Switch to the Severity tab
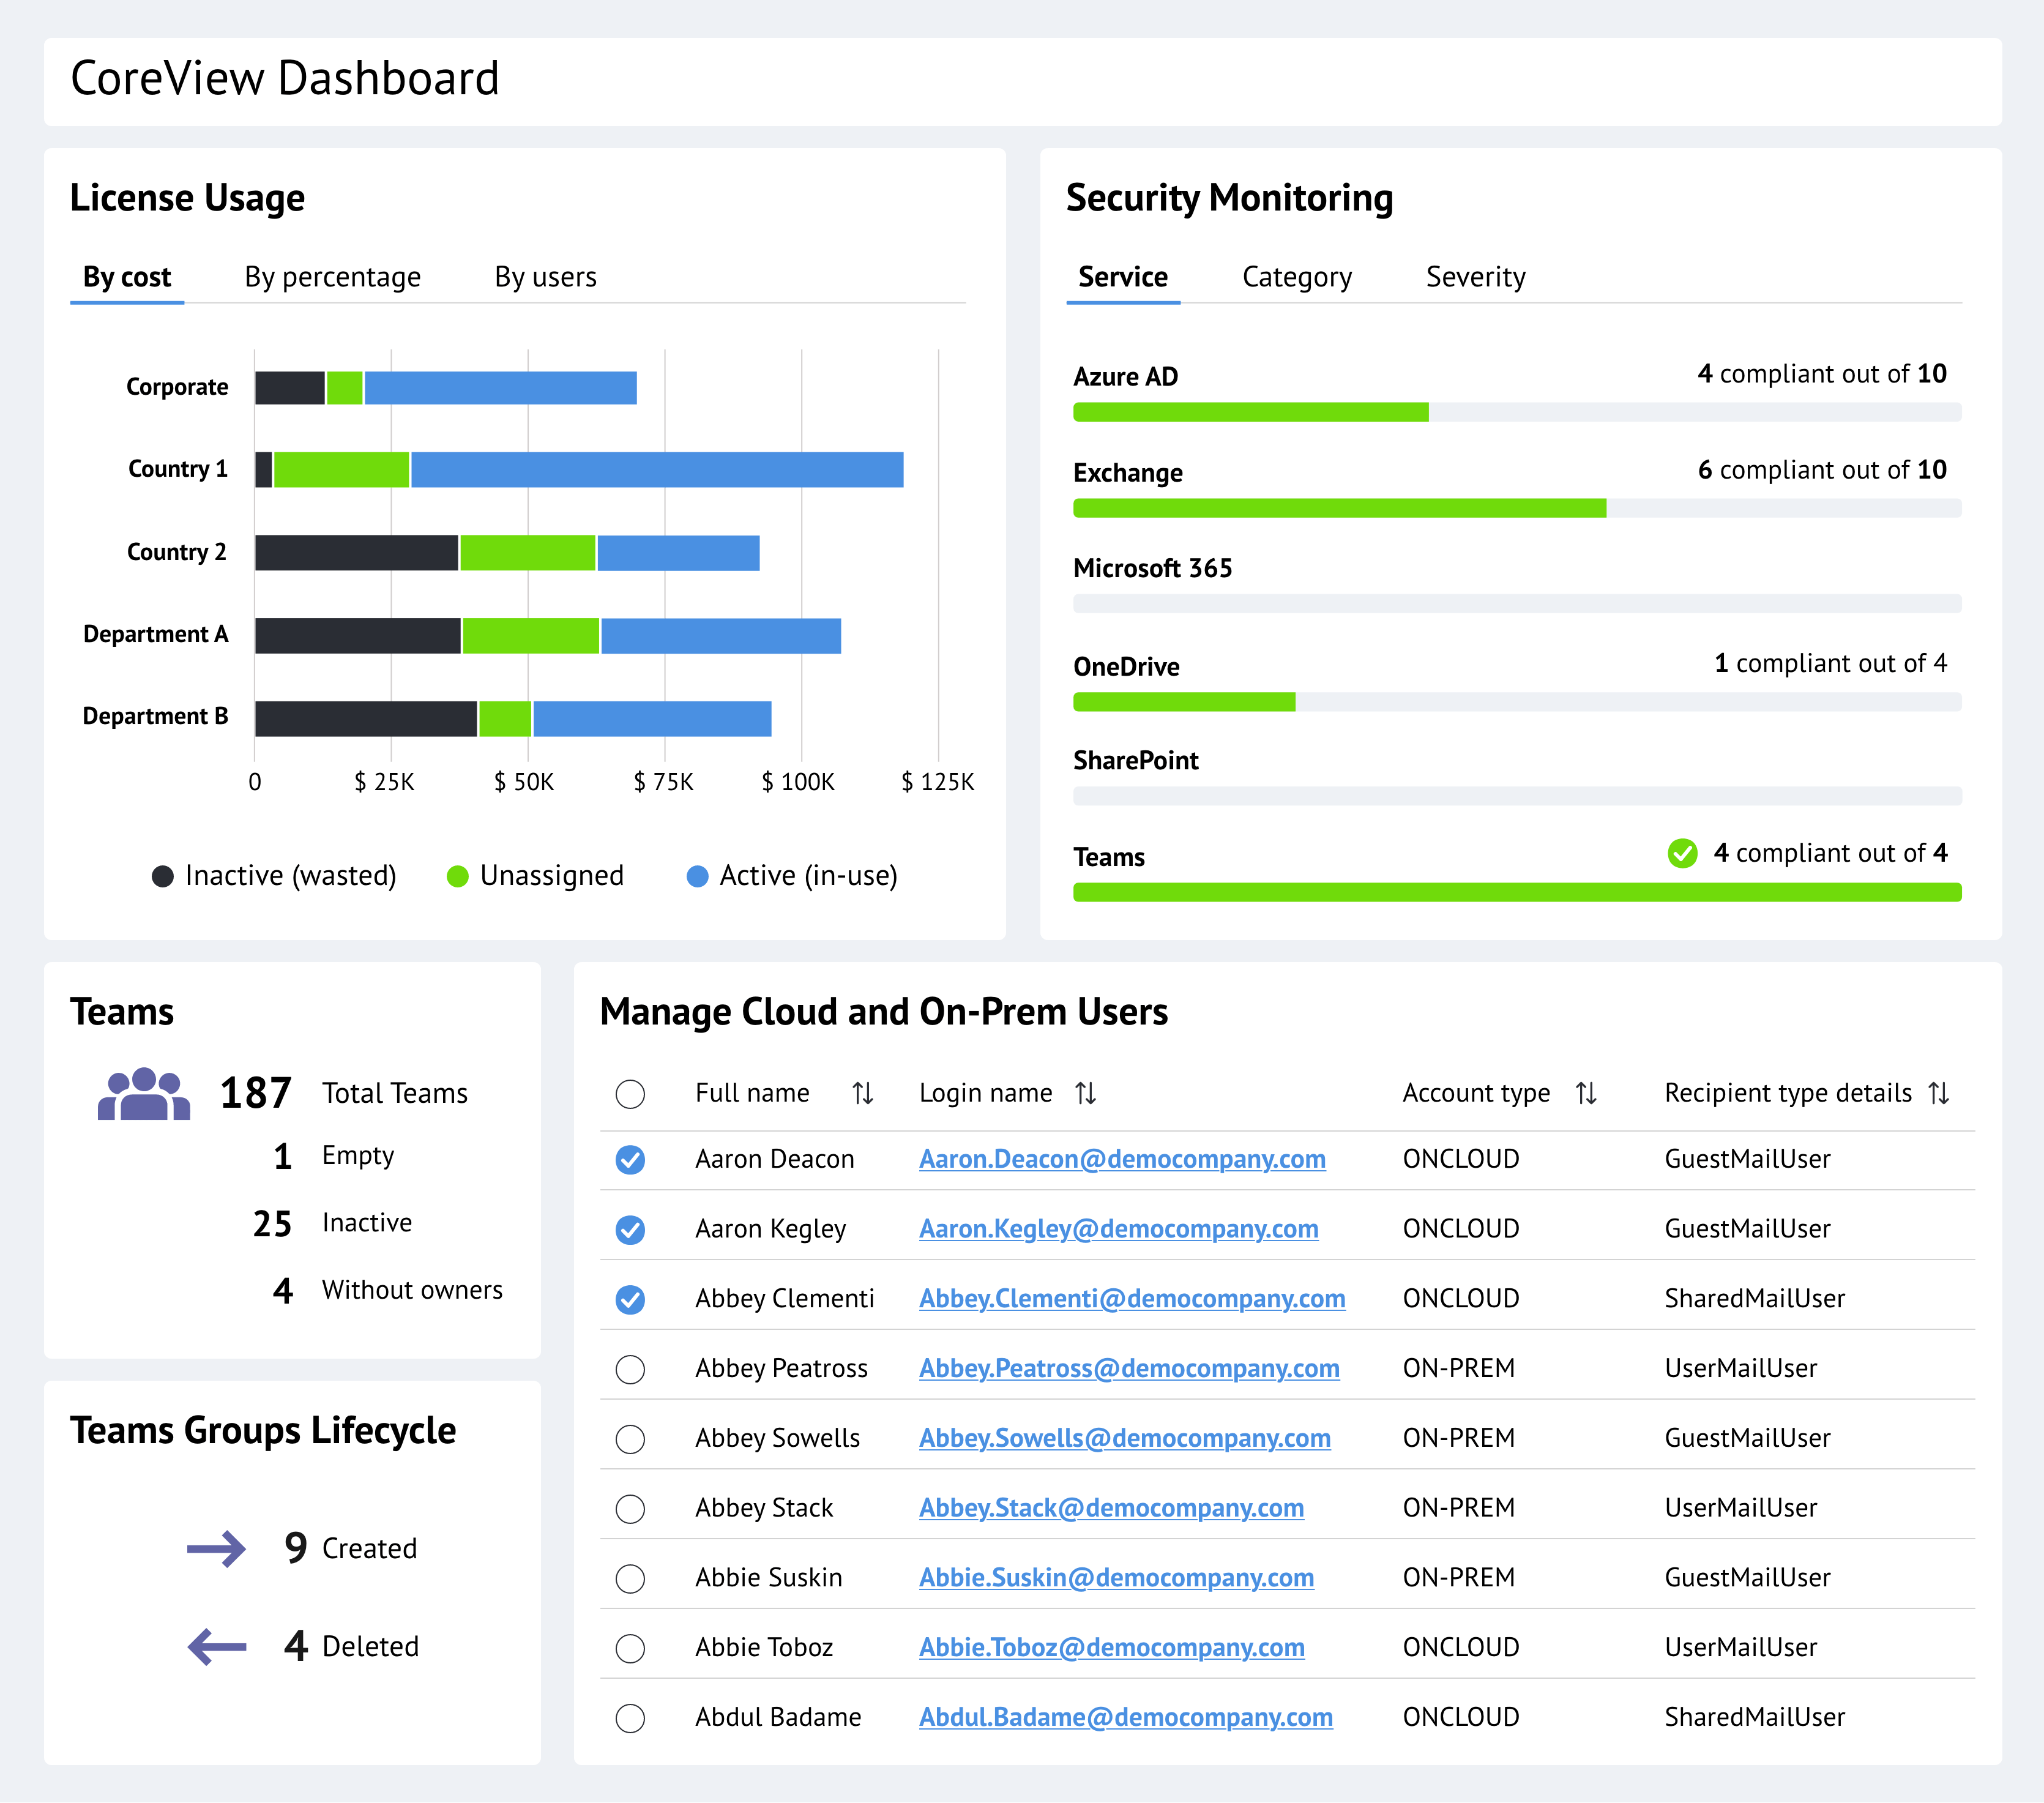Screen dimensions: 2044x1803 [1475, 277]
